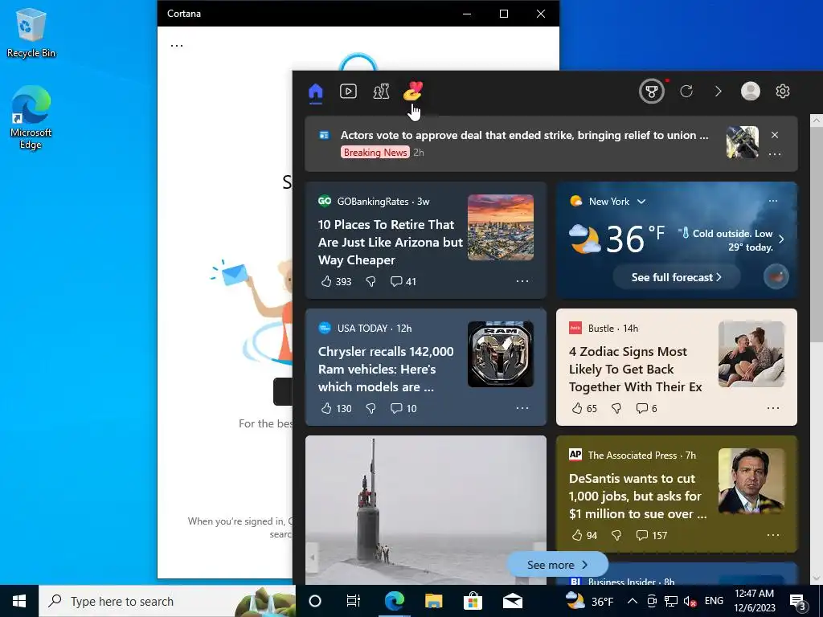Open File Explorer from taskbar
This screenshot has width=823, height=617.
click(433, 601)
